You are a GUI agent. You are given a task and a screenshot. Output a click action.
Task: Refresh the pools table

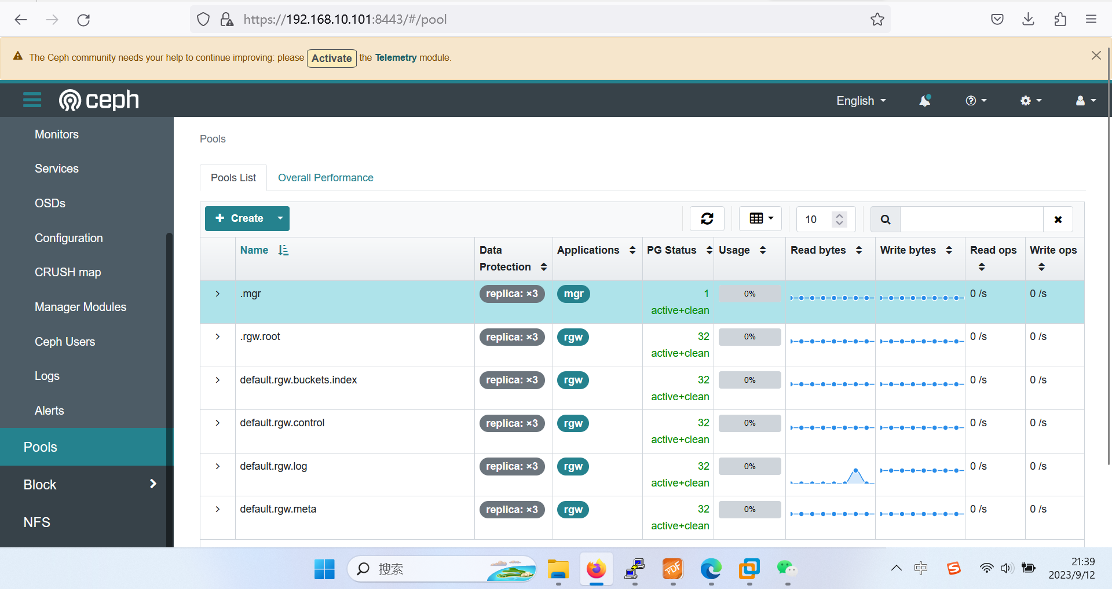pos(707,219)
